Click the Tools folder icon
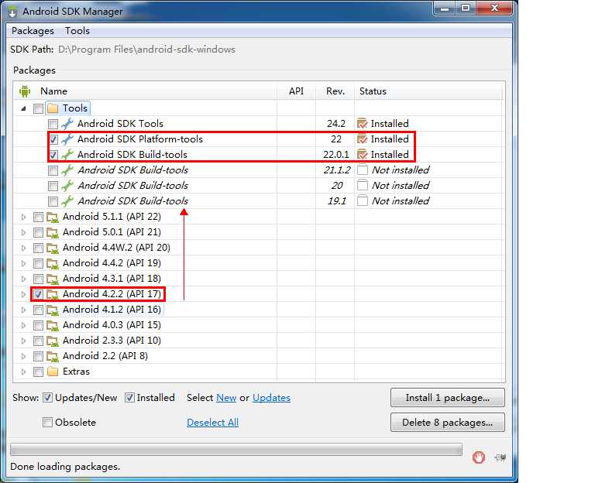The width and height of the screenshot is (595, 483). [x=53, y=108]
